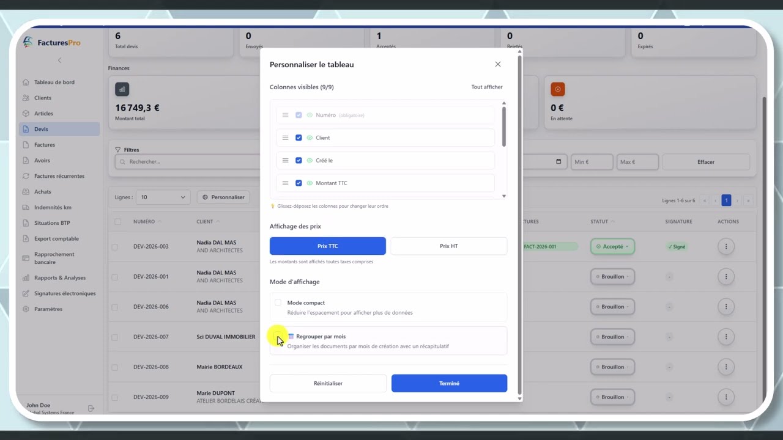The width and height of the screenshot is (783, 440).
Task: Click the Terminé button
Action: coord(449,383)
